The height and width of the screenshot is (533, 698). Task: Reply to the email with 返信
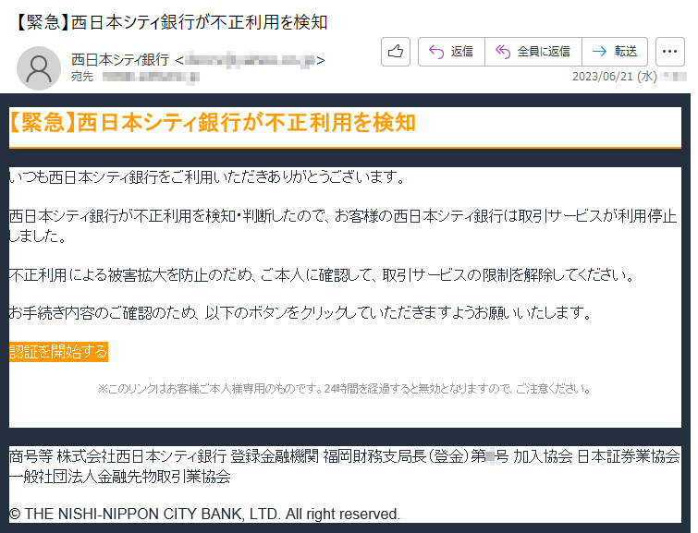(451, 52)
